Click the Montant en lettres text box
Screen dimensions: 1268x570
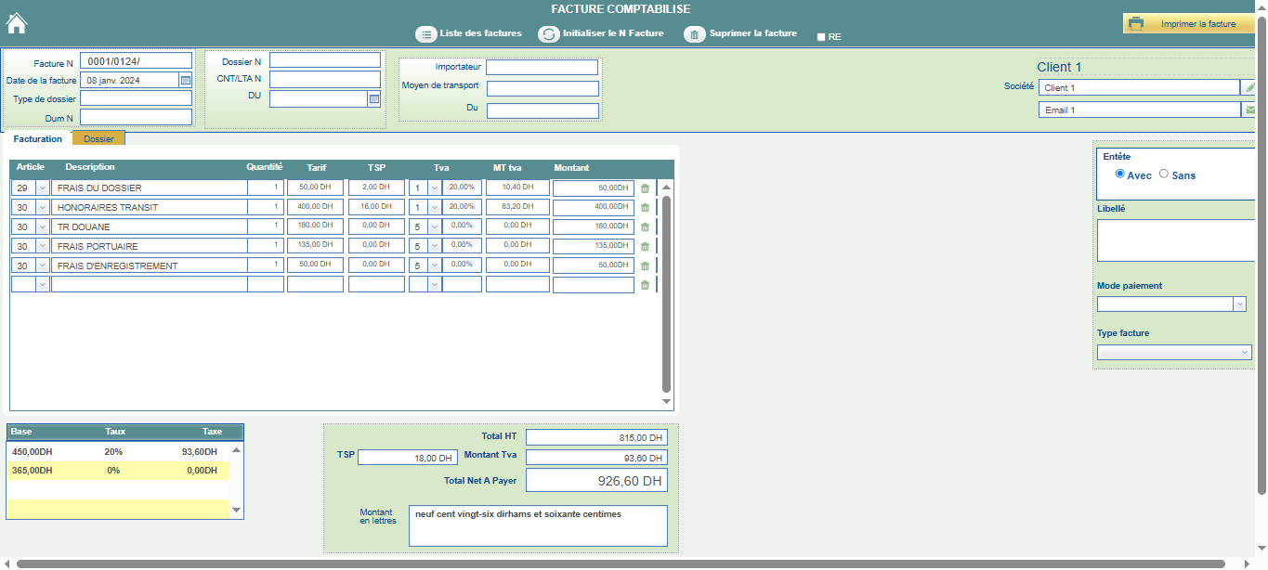pos(538,525)
